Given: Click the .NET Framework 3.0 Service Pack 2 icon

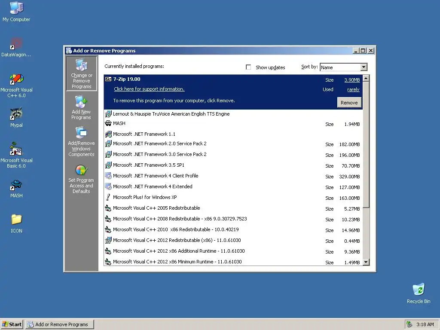Looking at the screenshot, I should 108,154.
